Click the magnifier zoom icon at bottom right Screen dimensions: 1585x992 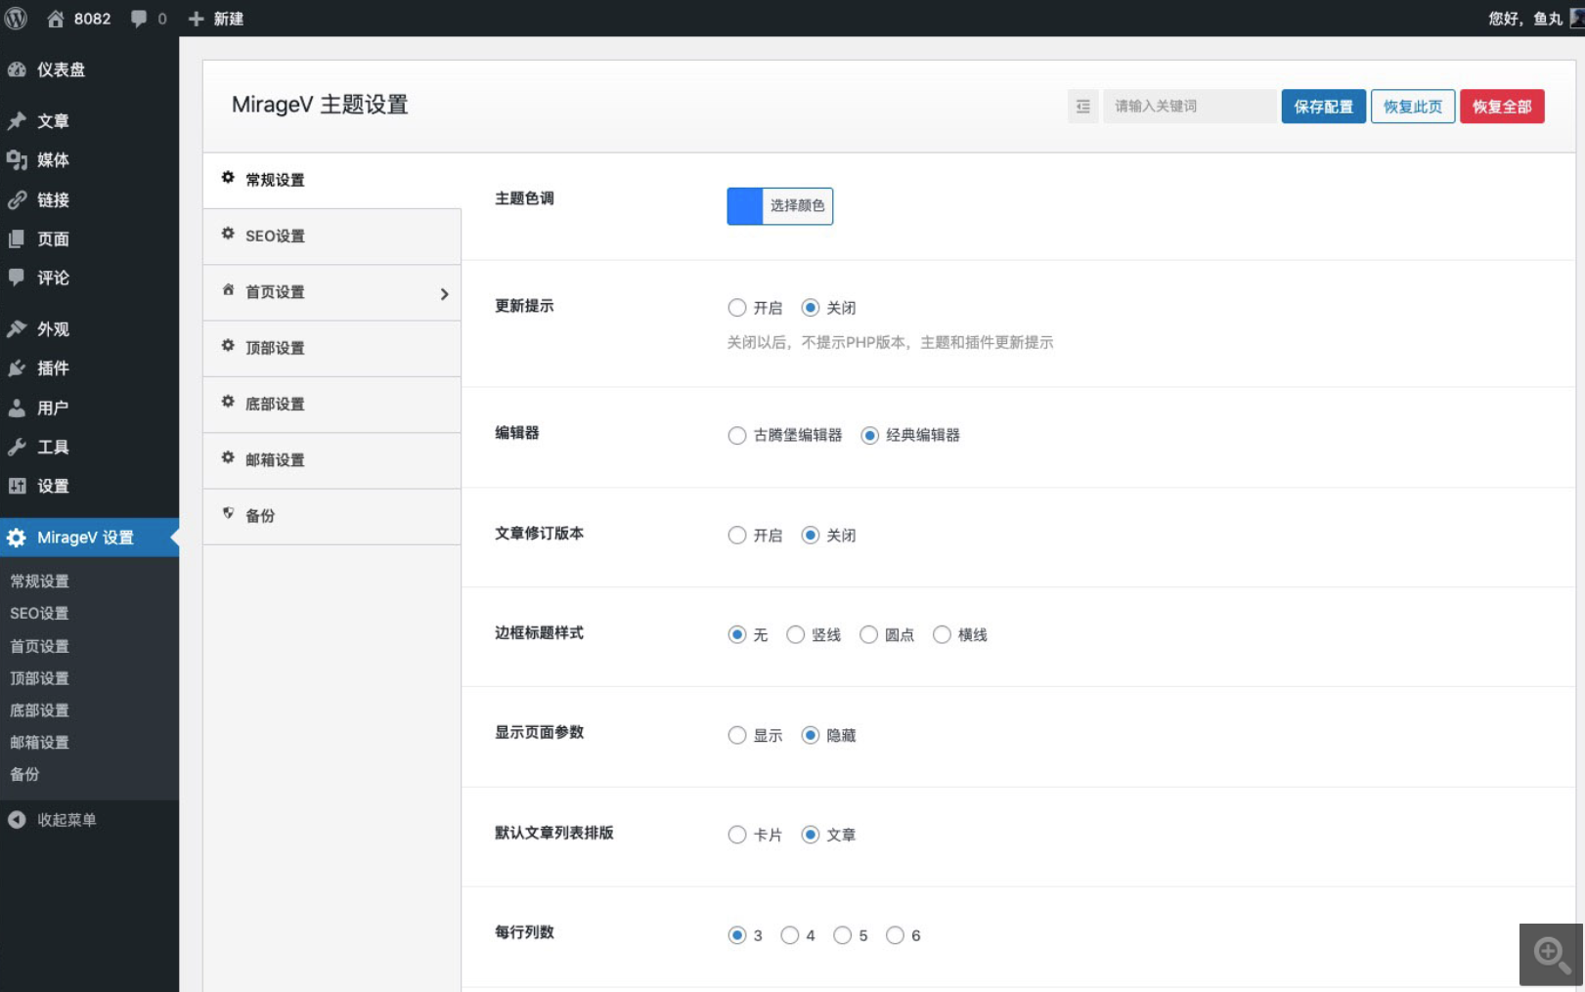coord(1552,954)
